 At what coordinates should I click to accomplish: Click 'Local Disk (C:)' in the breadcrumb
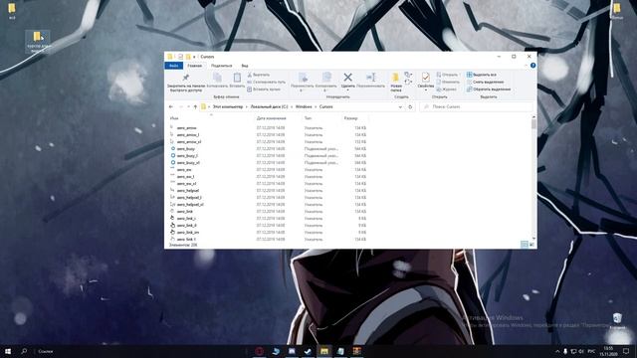tap(269, 106)
